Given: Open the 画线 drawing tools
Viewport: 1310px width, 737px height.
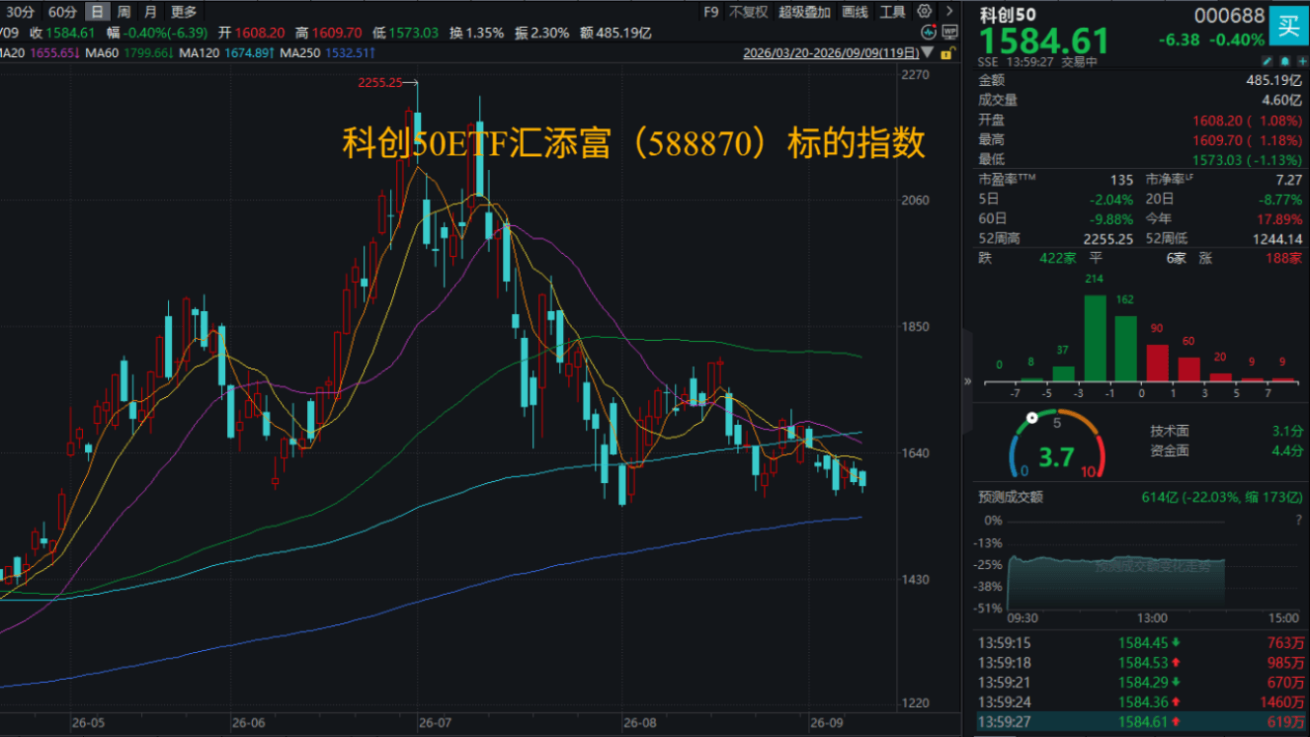Looking at the screenshot, I should point(856,12).
